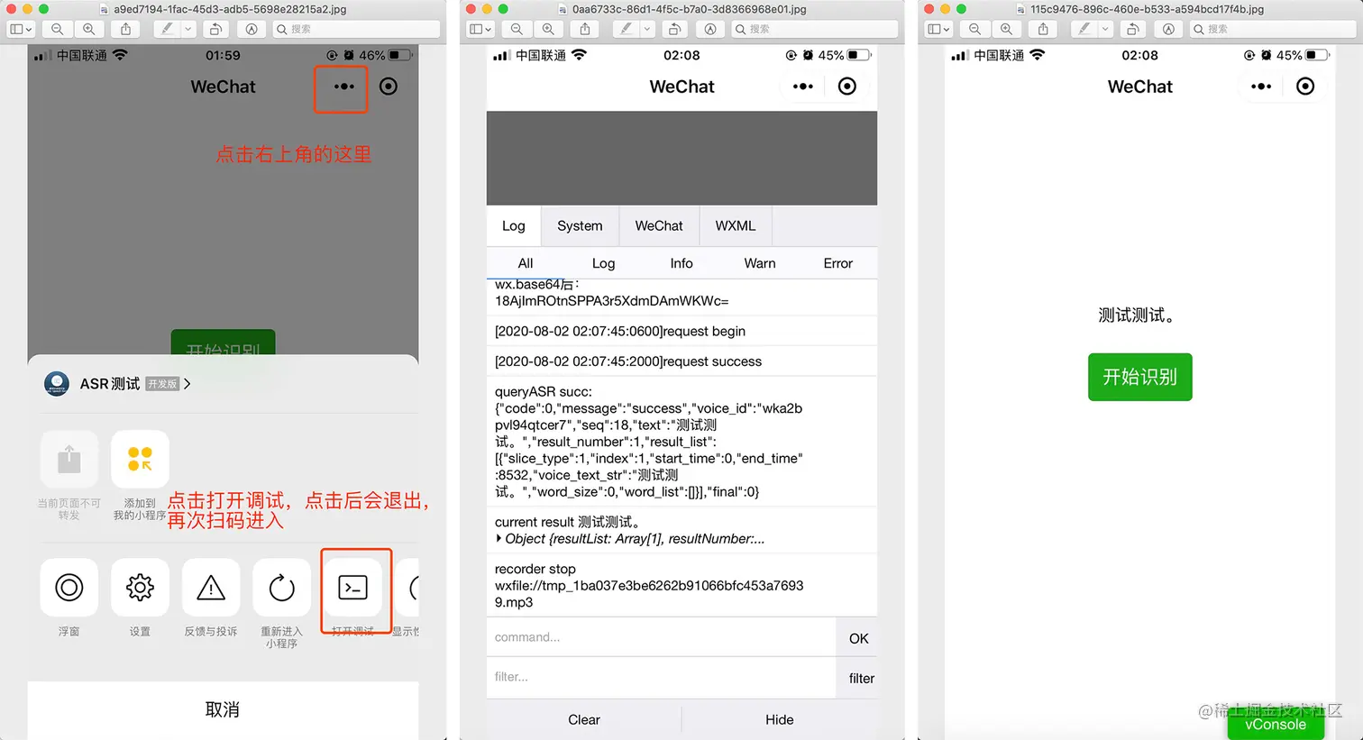
Task: Open sidebar view dropdown in the middle Preview window
Action: tap(479, 29)
